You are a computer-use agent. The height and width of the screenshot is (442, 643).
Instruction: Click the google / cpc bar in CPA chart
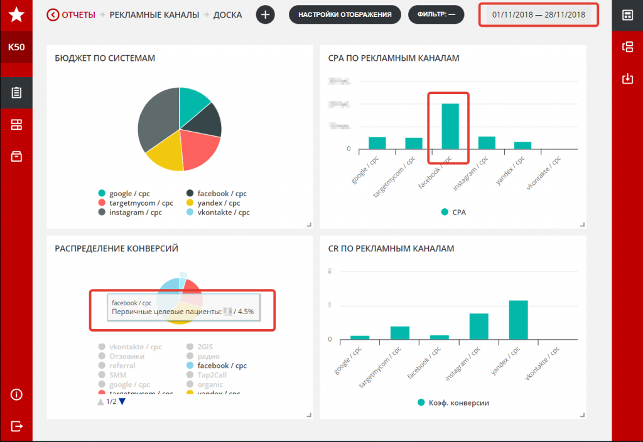pos(377,143)
